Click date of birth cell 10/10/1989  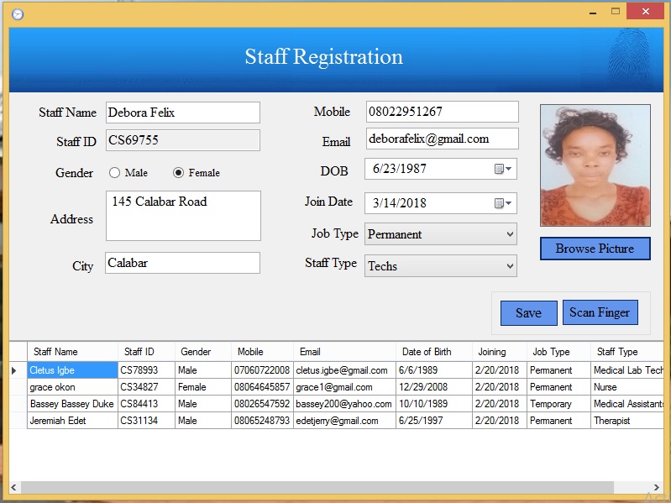coord(434,404)
